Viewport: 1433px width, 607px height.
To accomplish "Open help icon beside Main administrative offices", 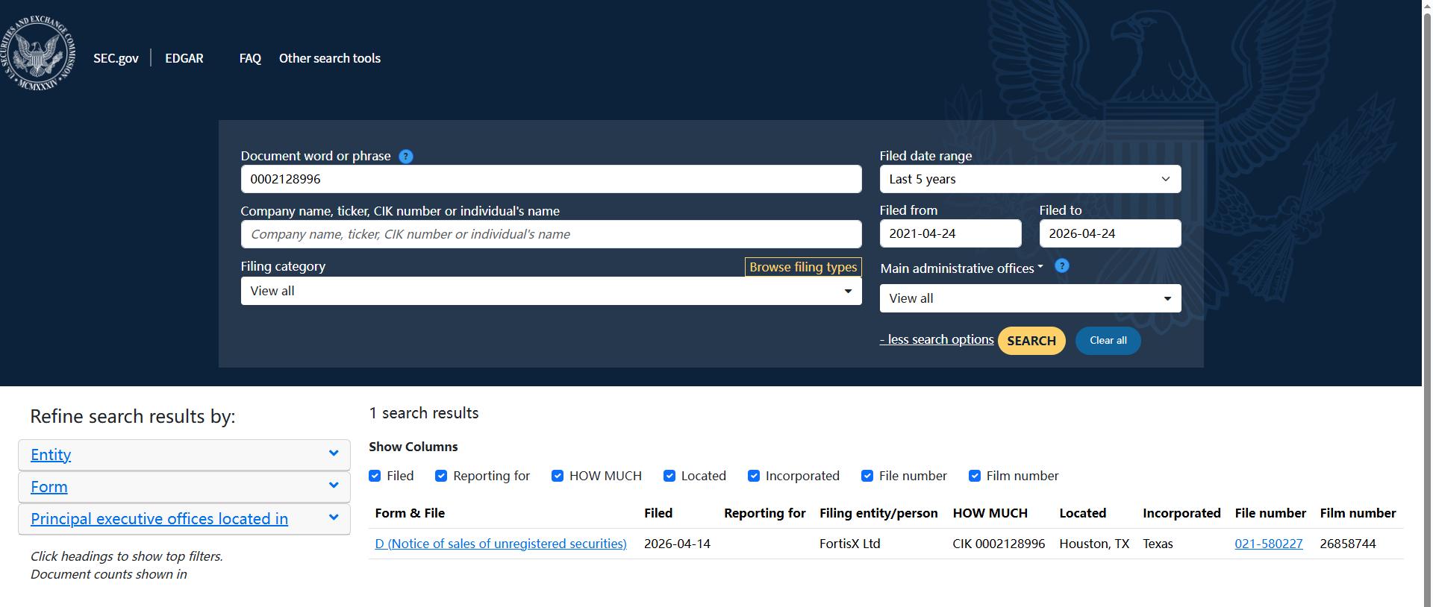I will pos(1062,265).
